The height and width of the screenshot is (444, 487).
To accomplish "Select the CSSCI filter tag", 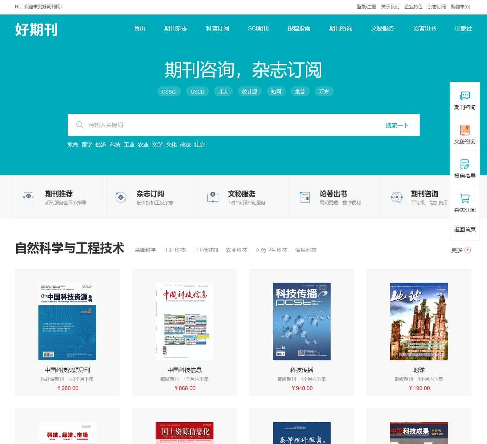I will pyautogui.click(x=169, y=91).
